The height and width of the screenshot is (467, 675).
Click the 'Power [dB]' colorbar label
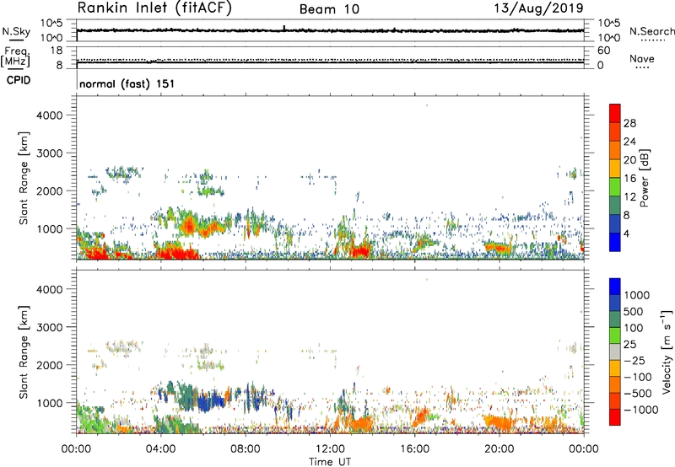click(644, 178)
